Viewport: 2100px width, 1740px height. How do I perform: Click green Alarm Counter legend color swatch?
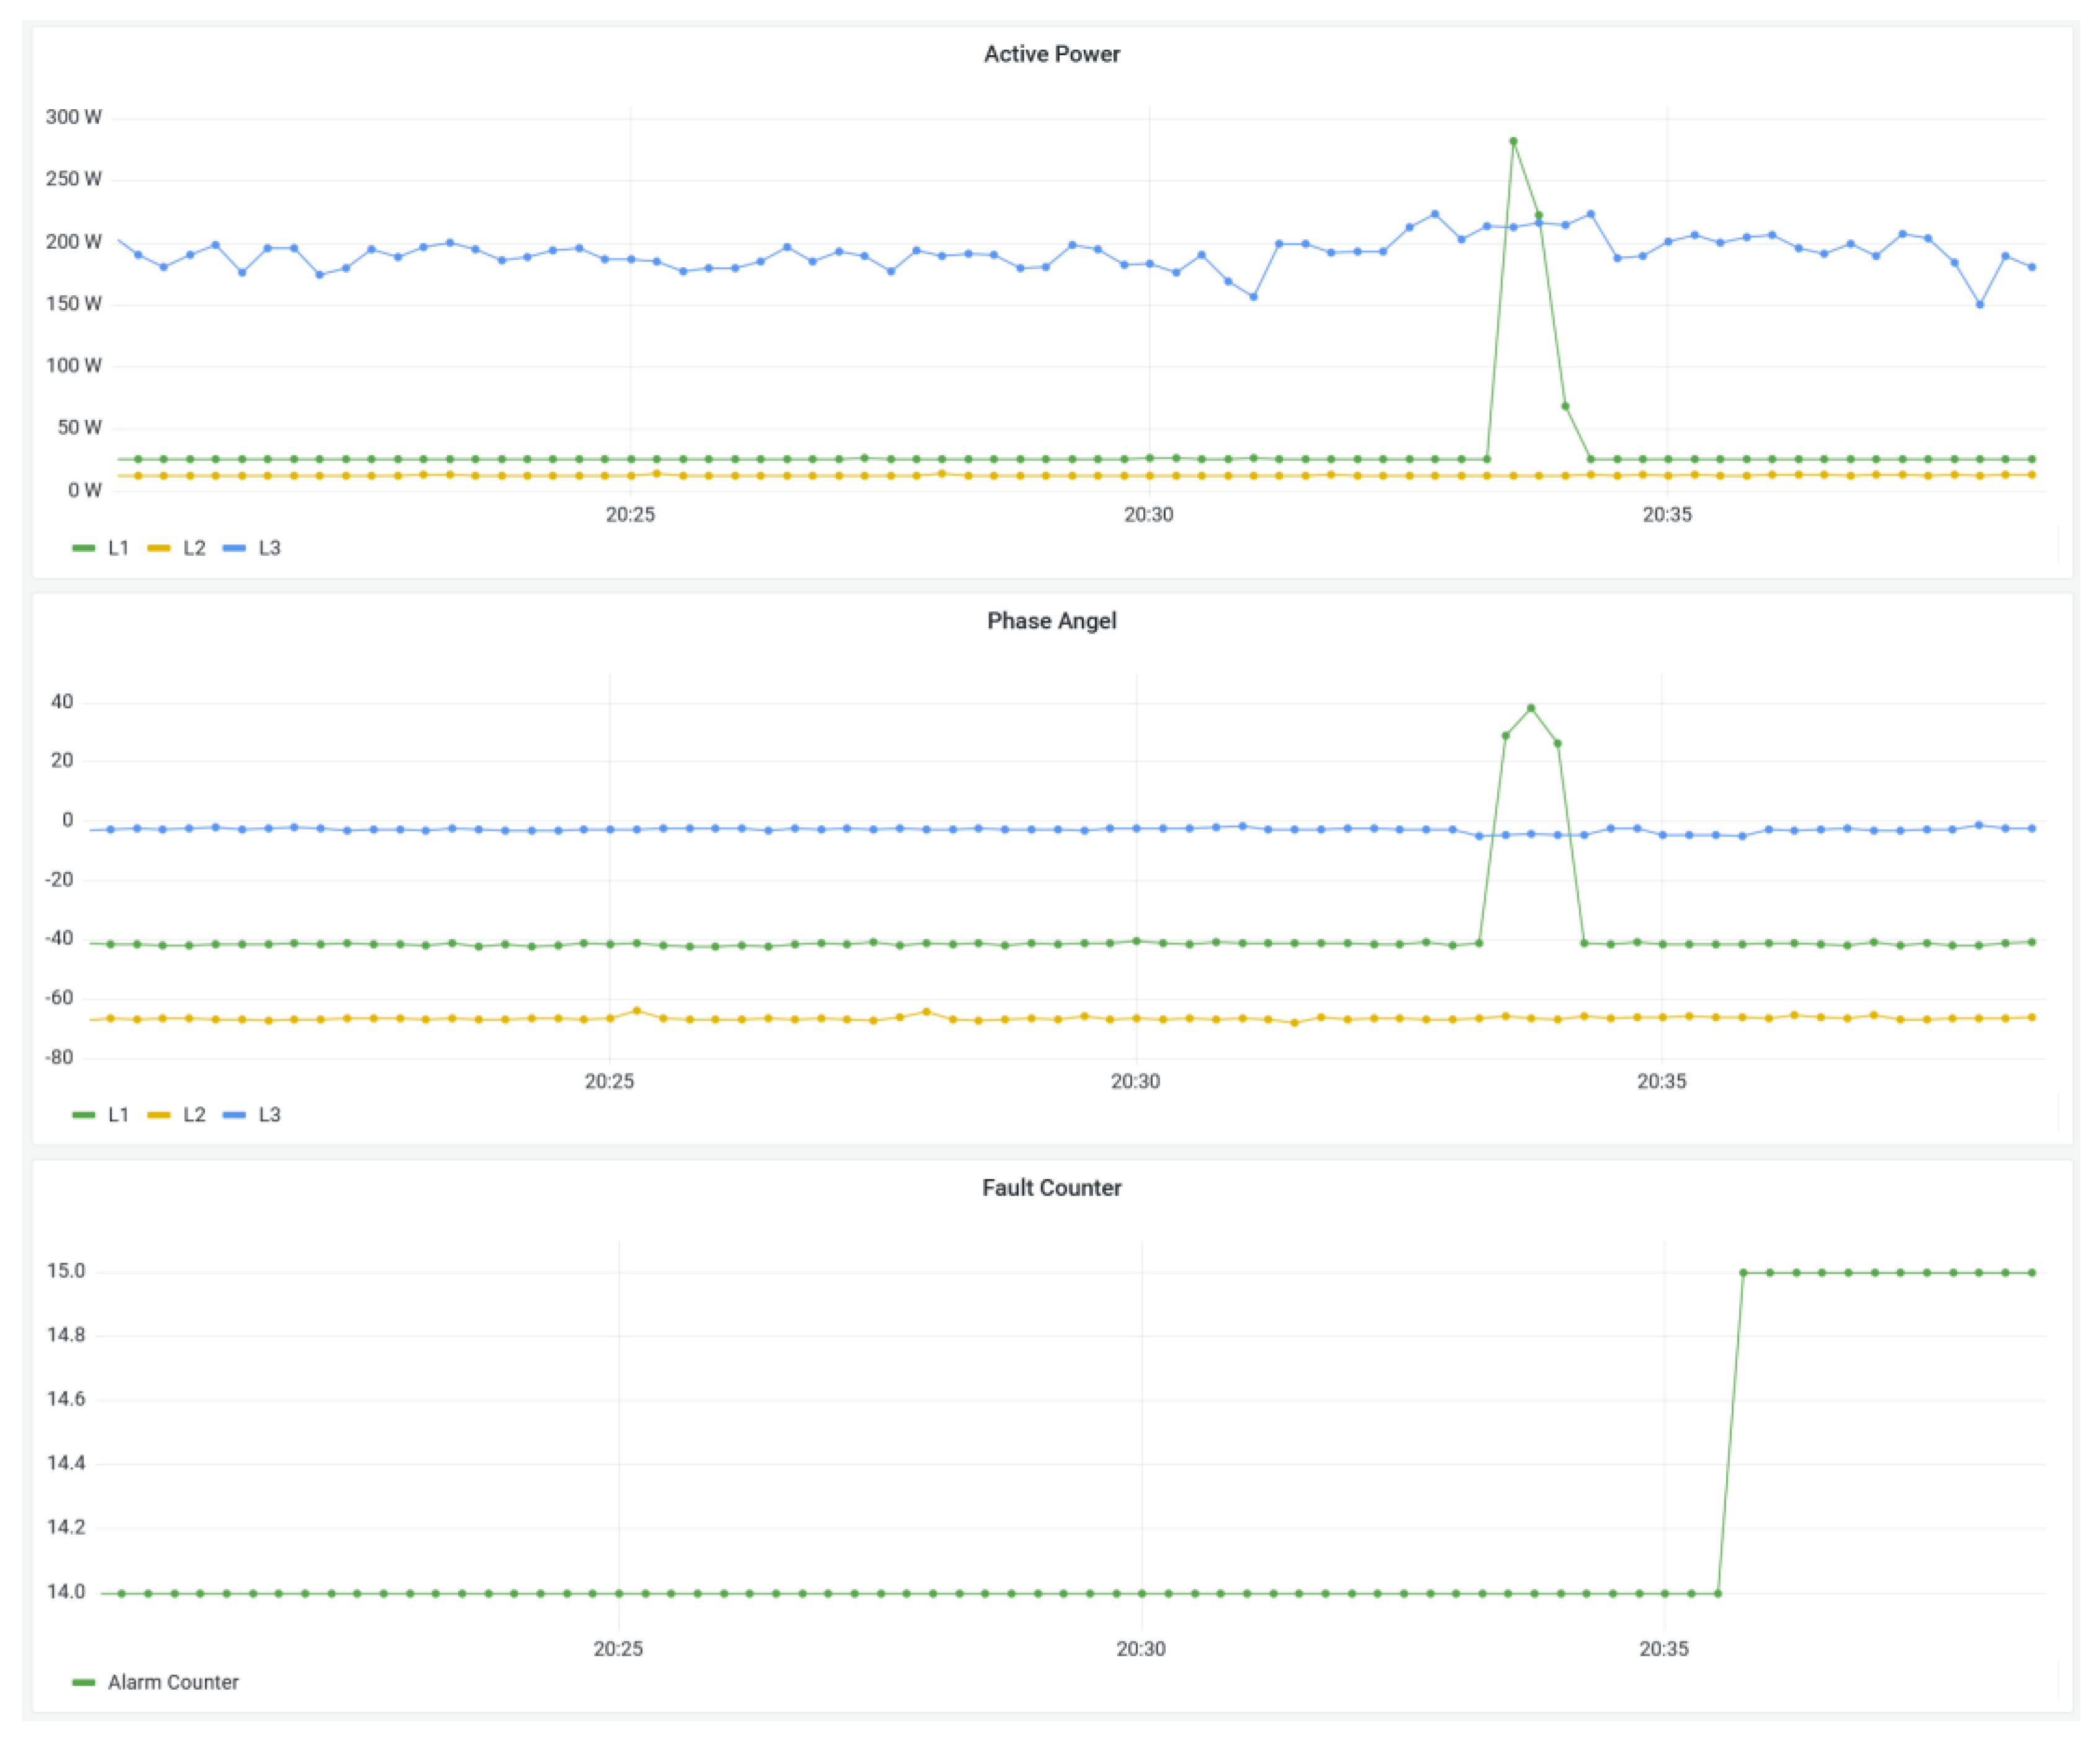tap(84, 1683)
